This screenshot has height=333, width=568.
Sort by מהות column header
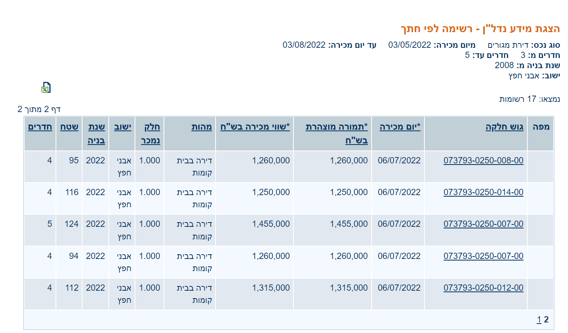coord(201,127)
